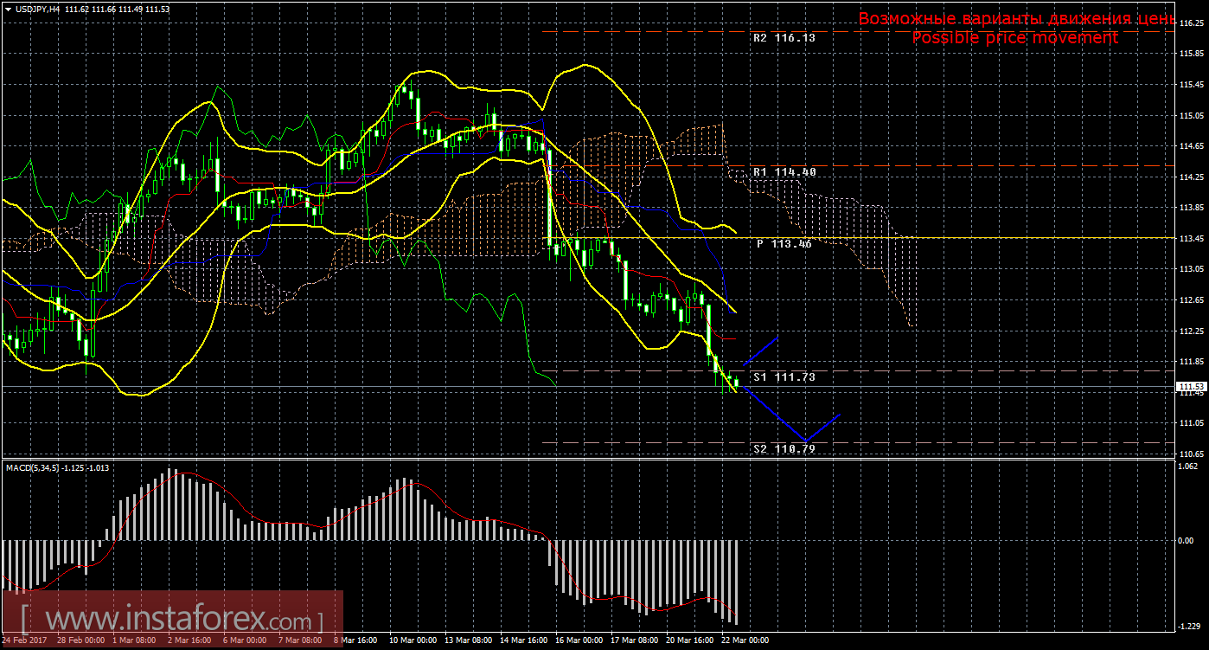Open the www.instaforex.com watermark link

click(x=171, y=620)
